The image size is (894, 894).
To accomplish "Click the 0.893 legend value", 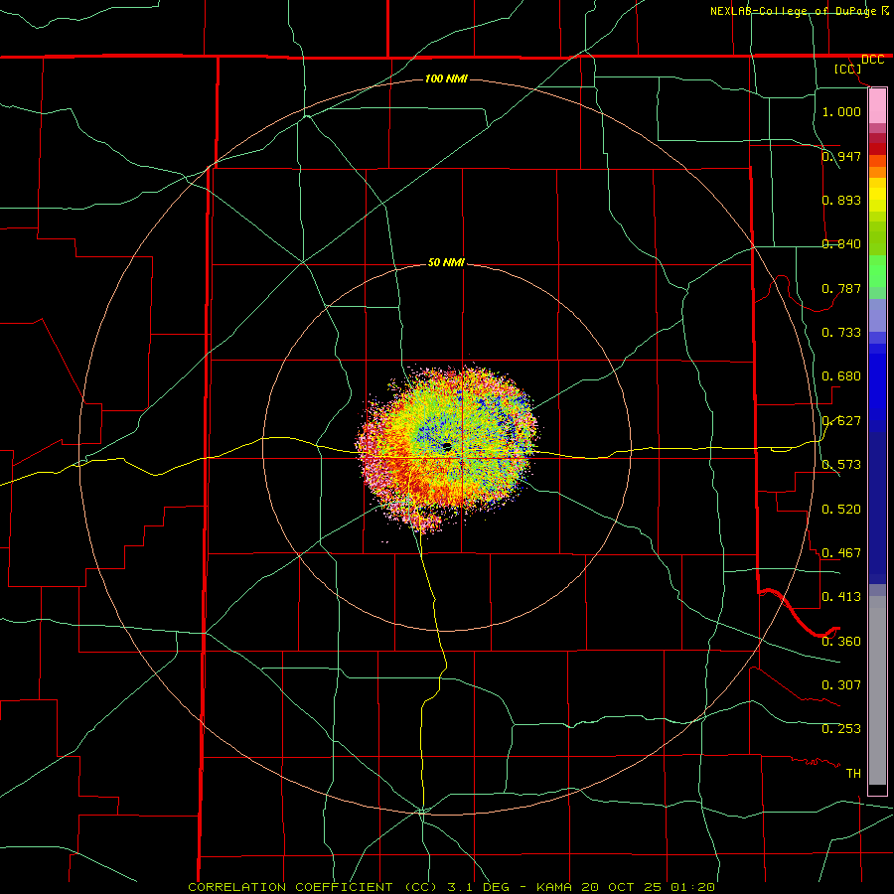I will (x=841, y=200).
